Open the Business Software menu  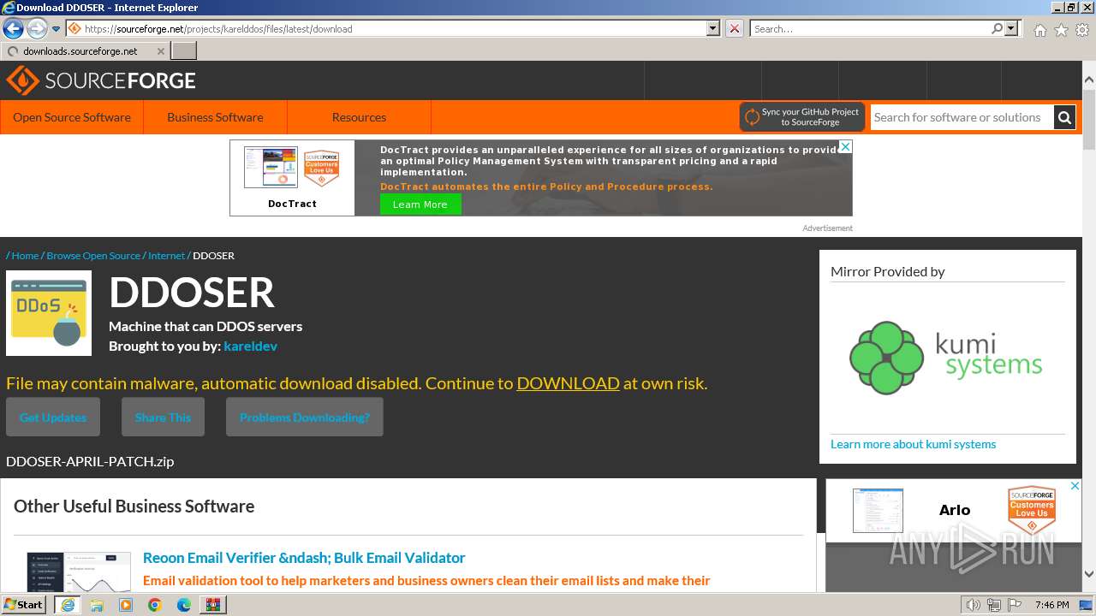click(215, 117)
